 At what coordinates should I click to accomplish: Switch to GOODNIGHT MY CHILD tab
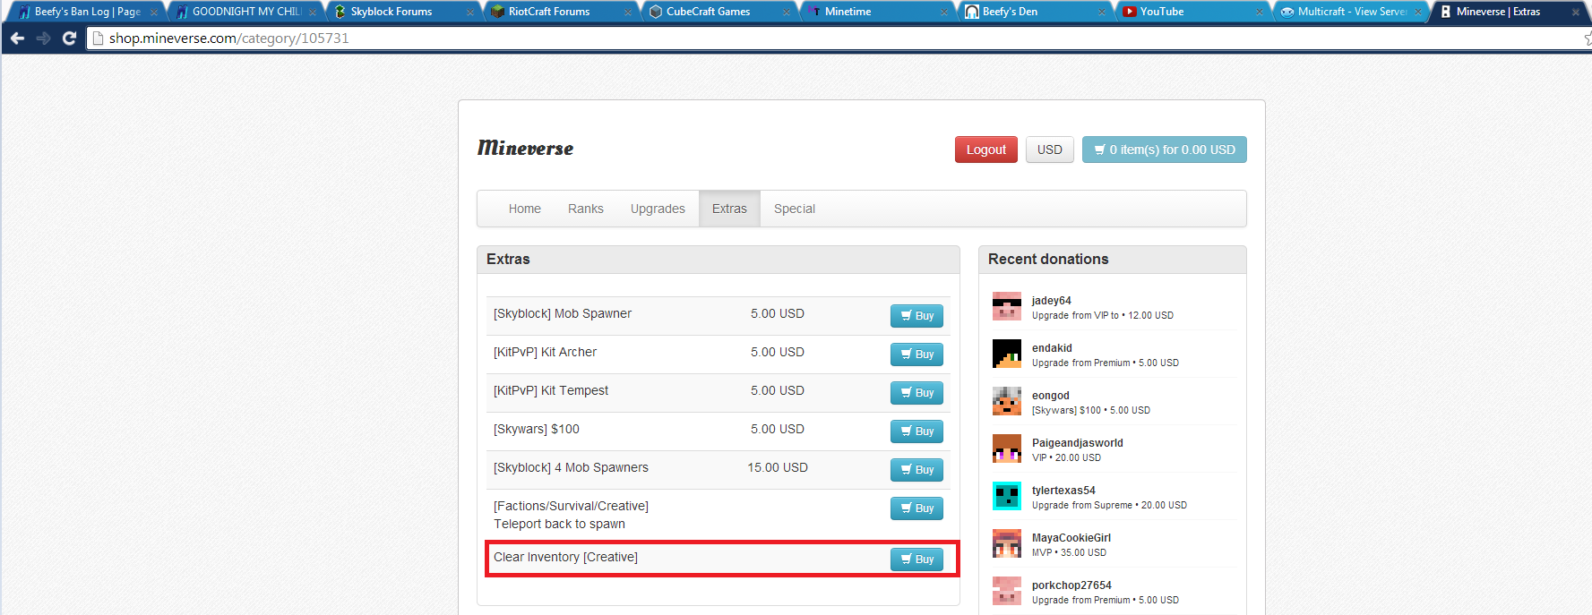(245, 12)
